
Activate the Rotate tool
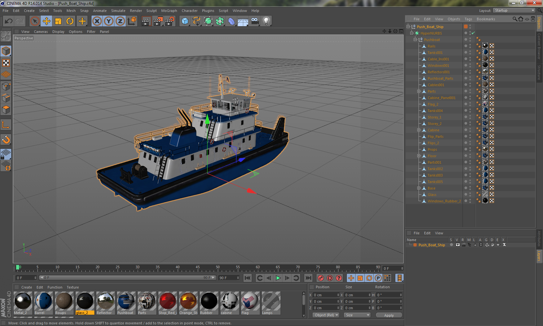point(70,21)
